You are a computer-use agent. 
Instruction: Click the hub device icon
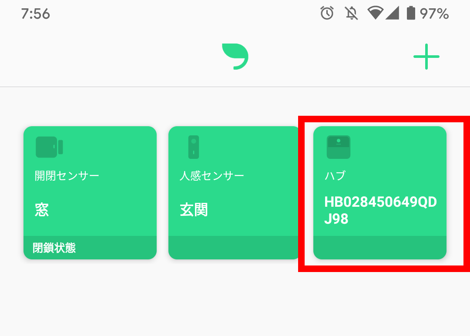point(339,147)
